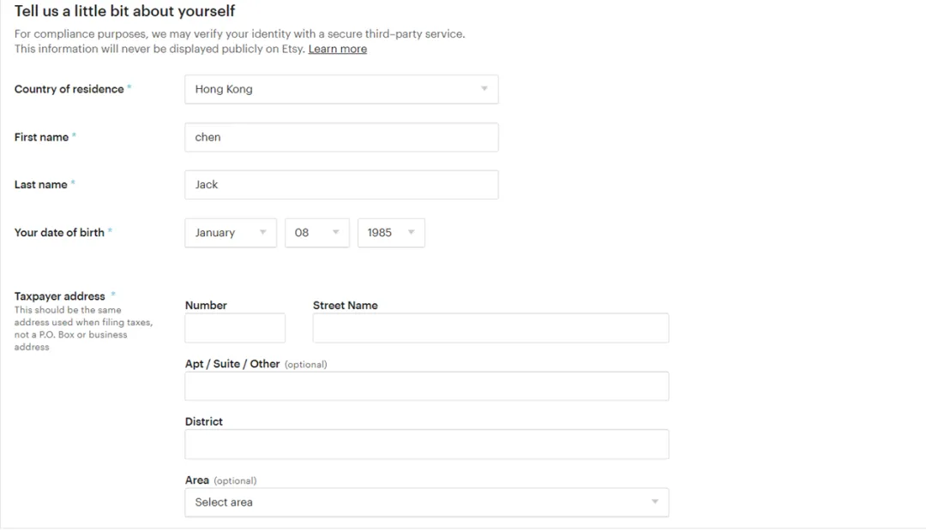Click the Street Name field label
926x530 pixels.
click(x=345, y=306)
